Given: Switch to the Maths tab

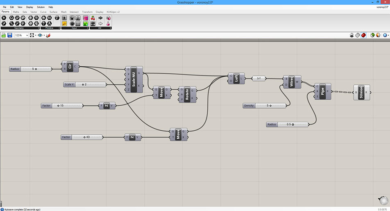Looking at the screenshot, I should click(16, 12).
